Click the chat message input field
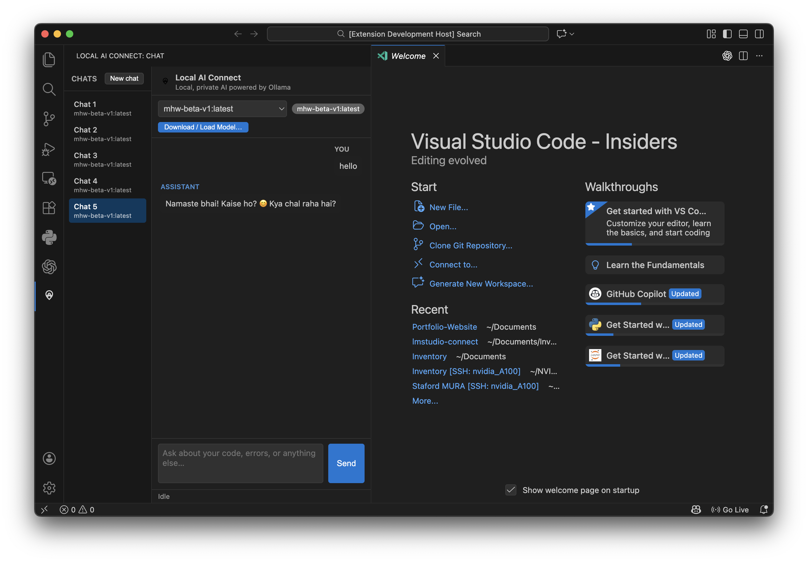Screen dimensions: 808x562 [x=240, y=463]
